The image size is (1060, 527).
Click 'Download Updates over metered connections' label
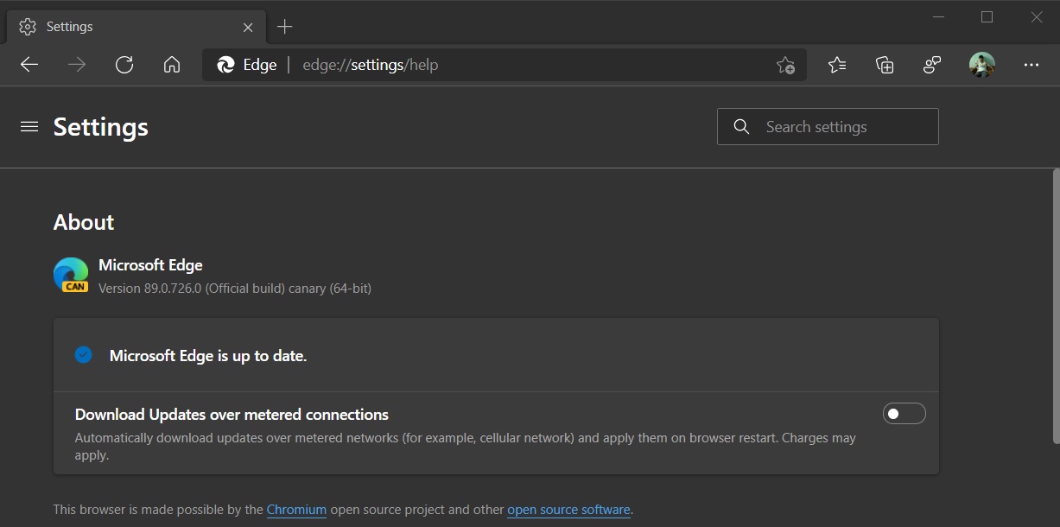(x=232, y=415)
